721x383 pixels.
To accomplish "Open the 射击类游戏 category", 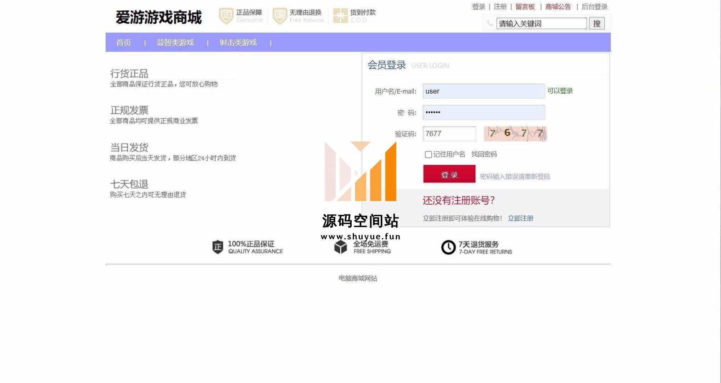I will (x=238, y=43).
